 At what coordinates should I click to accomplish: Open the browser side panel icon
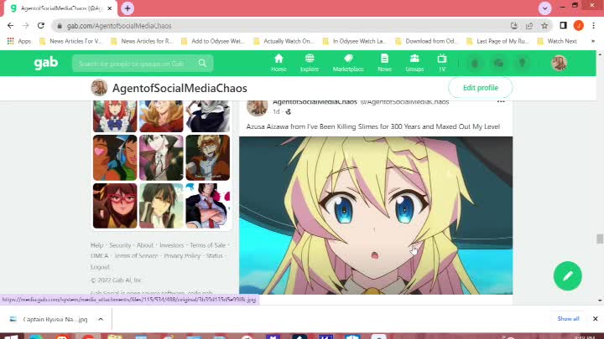[x=563, y=26]
